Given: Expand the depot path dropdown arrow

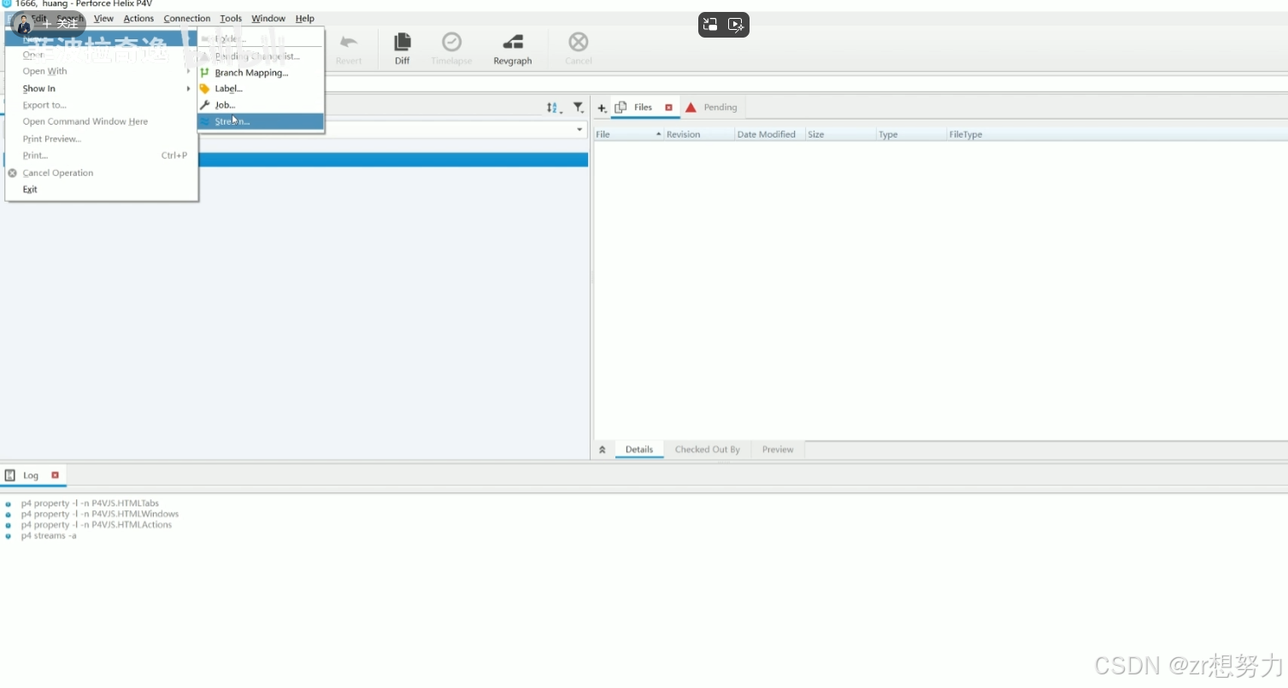Looking at the screenshot, I should coord(579,130).
